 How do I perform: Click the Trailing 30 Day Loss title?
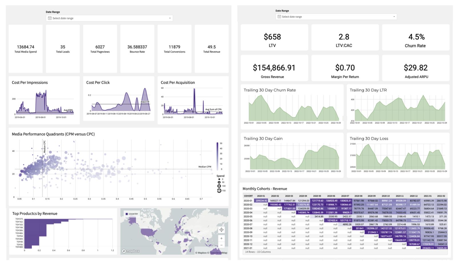click(x=369, y=139)
